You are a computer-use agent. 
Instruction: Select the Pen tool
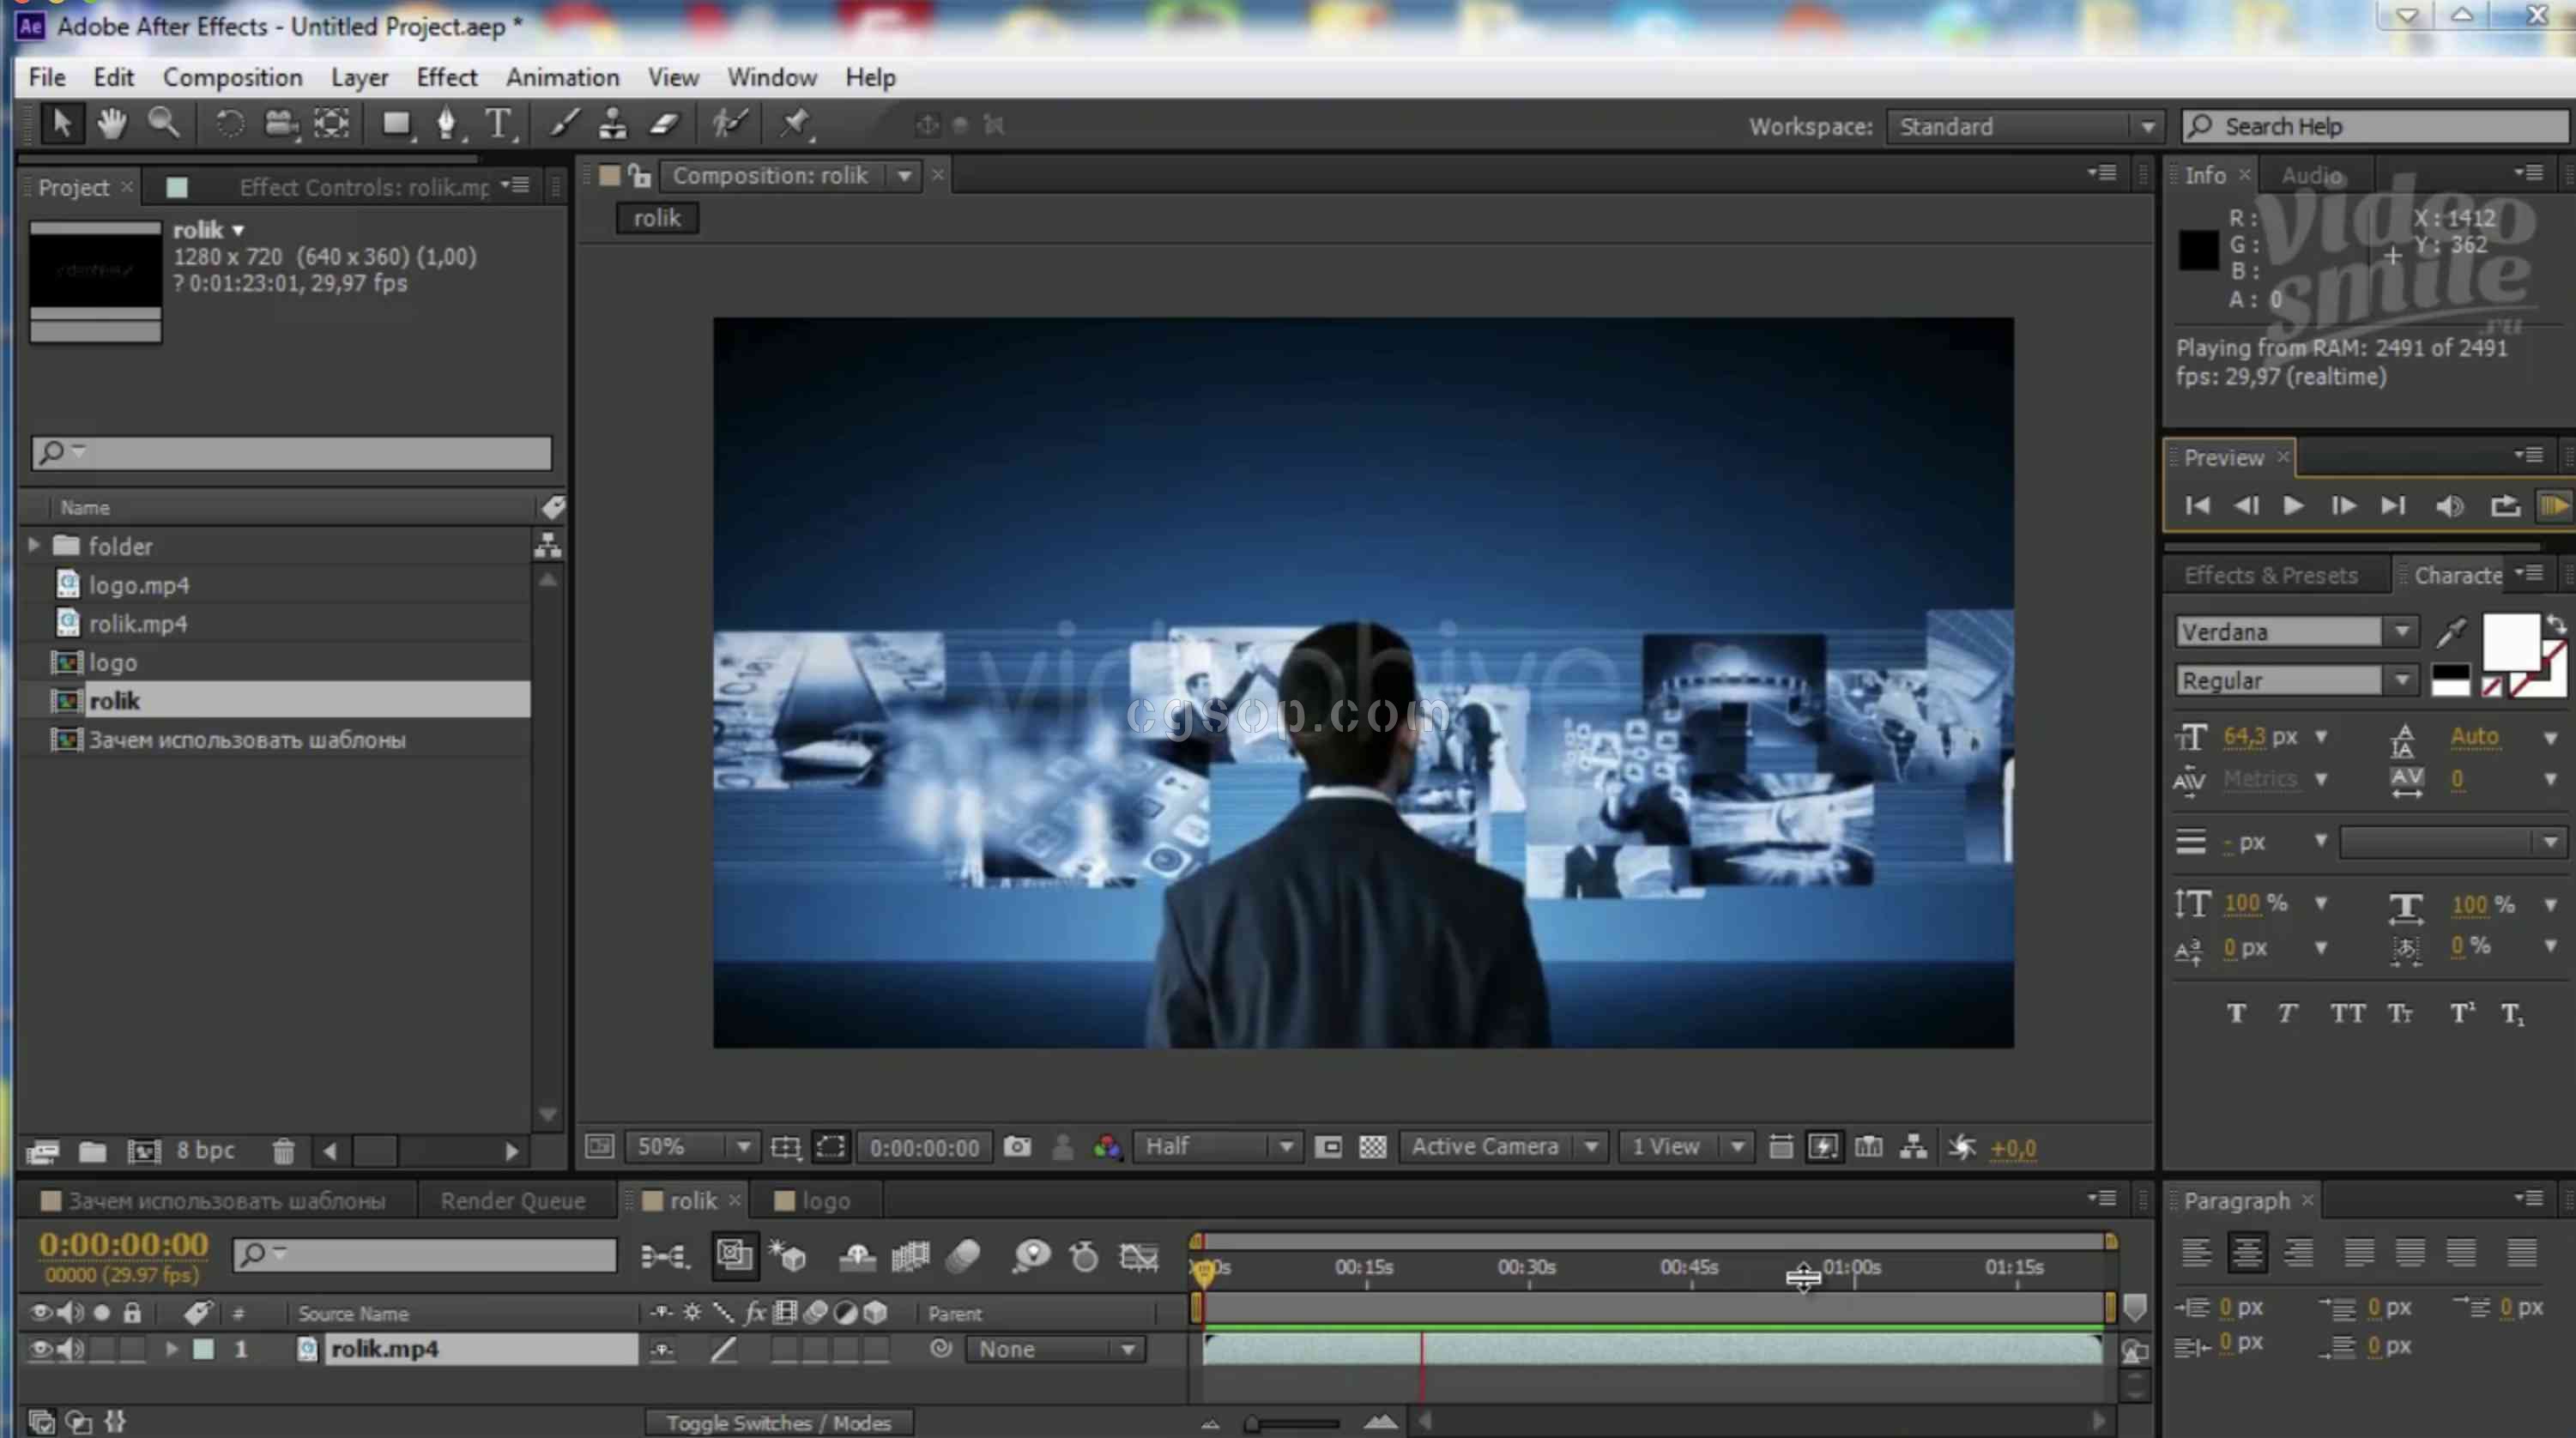[446, 124]
